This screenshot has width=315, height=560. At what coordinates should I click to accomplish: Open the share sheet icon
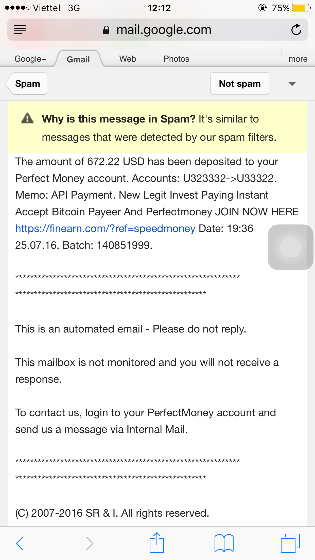pos(157,542)
